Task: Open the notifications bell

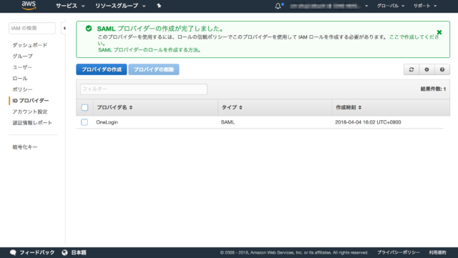Action: [278, 6]
